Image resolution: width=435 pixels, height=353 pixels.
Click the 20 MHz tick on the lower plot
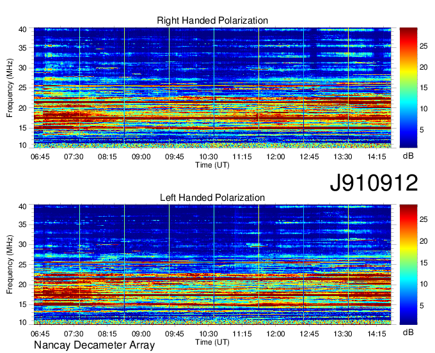tap(22, 285)
